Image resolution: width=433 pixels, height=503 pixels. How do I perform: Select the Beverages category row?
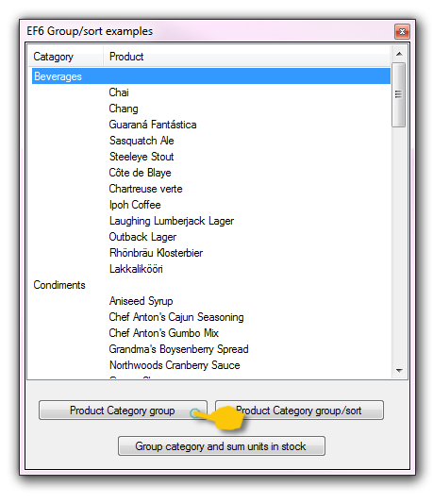click(x=211, y=76)
